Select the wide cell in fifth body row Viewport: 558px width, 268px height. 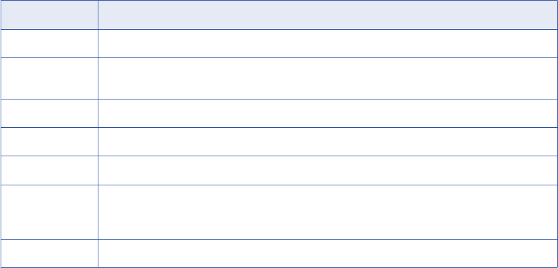327,170
